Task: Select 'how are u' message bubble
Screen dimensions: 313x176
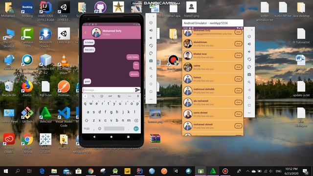Action: [x=89, y=50]
